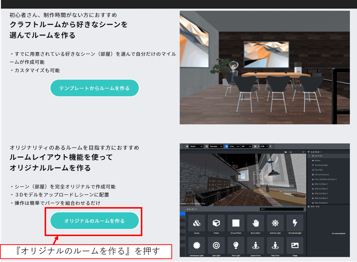Click the text カスタマイズも可能
Image resolution: width=357 pixels, height=262 pixels.
tap(37, 70)
